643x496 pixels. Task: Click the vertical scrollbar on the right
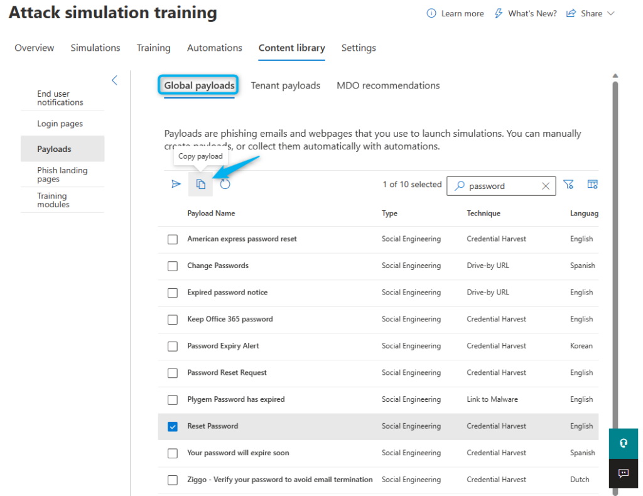(x=615, y=251)
